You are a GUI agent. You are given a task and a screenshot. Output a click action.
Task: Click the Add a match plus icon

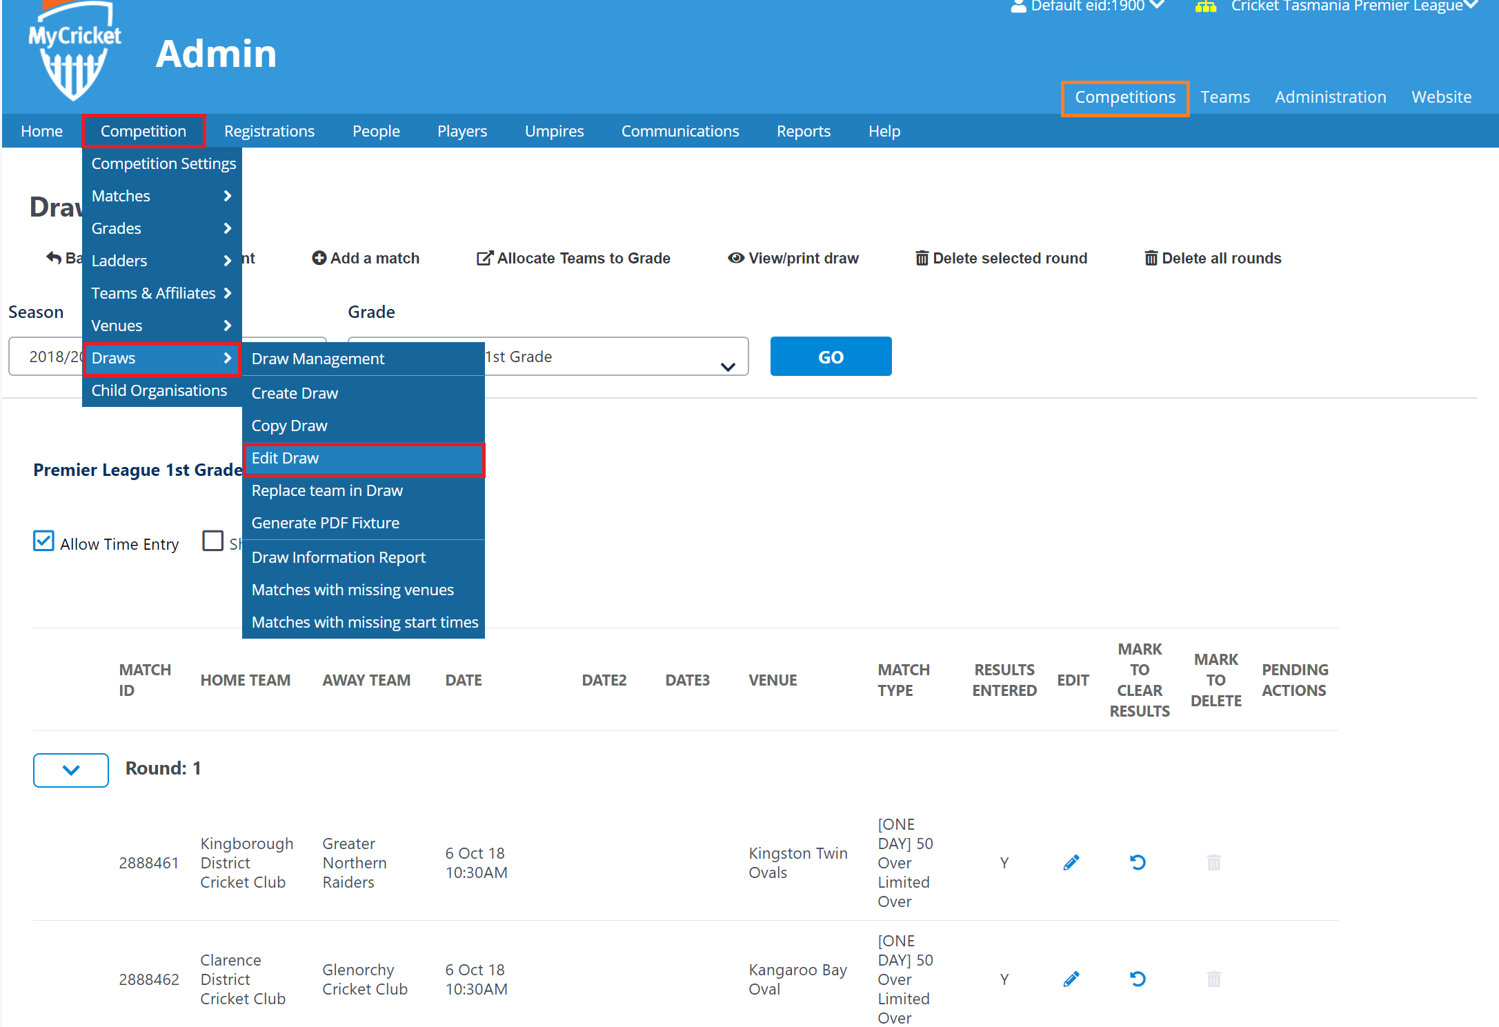(319, 258)
